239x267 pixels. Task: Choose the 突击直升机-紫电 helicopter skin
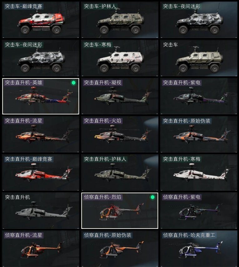click(199, 96)
